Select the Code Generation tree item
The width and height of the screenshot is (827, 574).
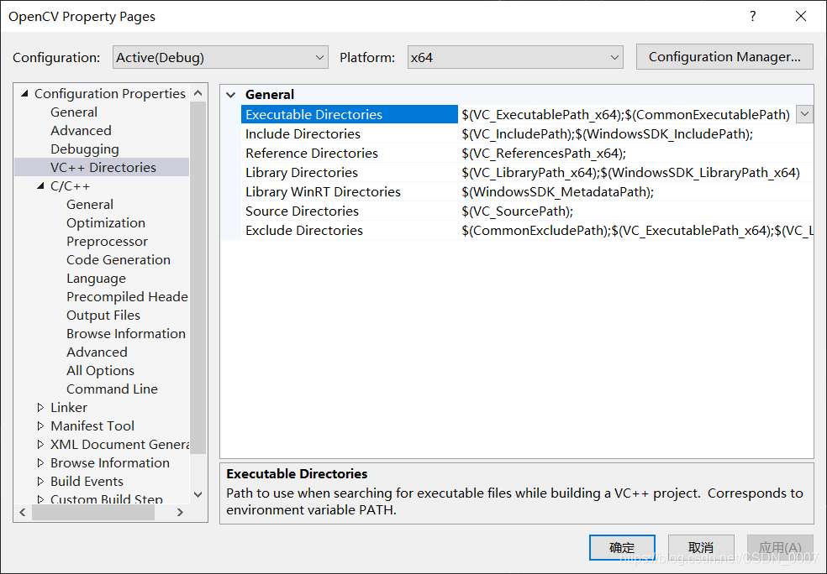coord(119,259)
